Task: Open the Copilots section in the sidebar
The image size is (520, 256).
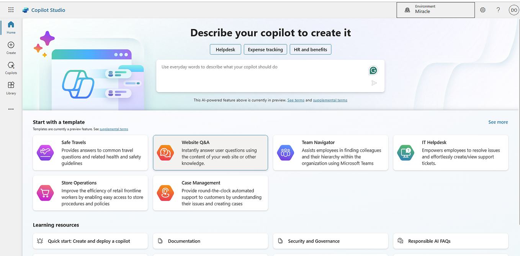Action: (11, 67)
